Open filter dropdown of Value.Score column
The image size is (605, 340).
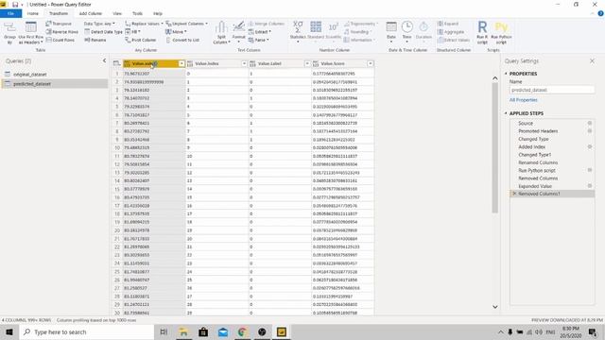(x=370, y=63)
